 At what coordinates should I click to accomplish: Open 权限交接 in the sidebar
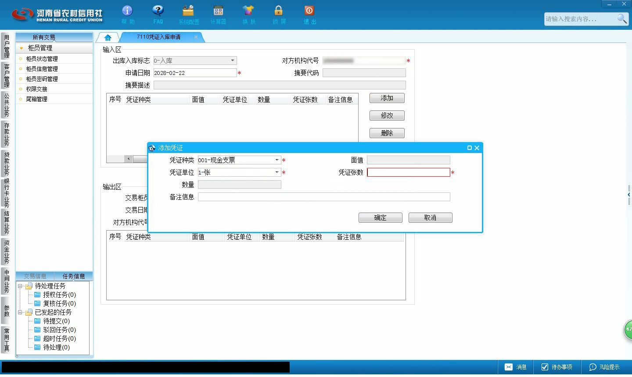tap(36, 89)
